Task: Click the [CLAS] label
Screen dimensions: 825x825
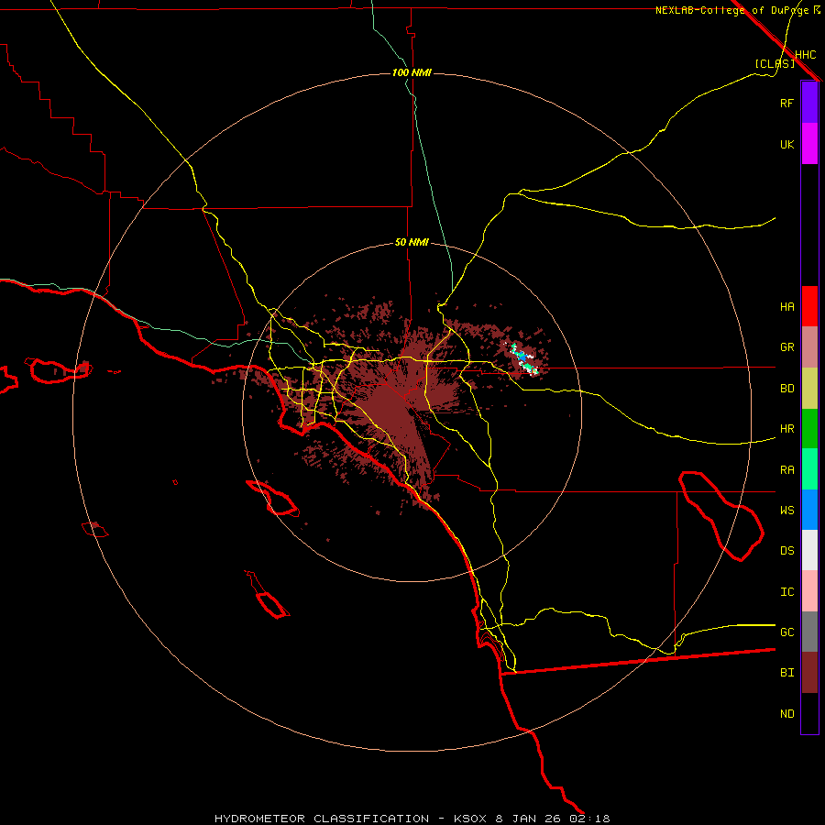Action: [775, 63]
